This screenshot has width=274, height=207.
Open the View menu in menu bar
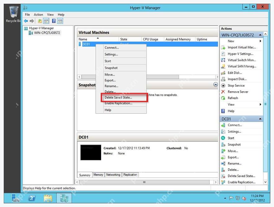50,15
